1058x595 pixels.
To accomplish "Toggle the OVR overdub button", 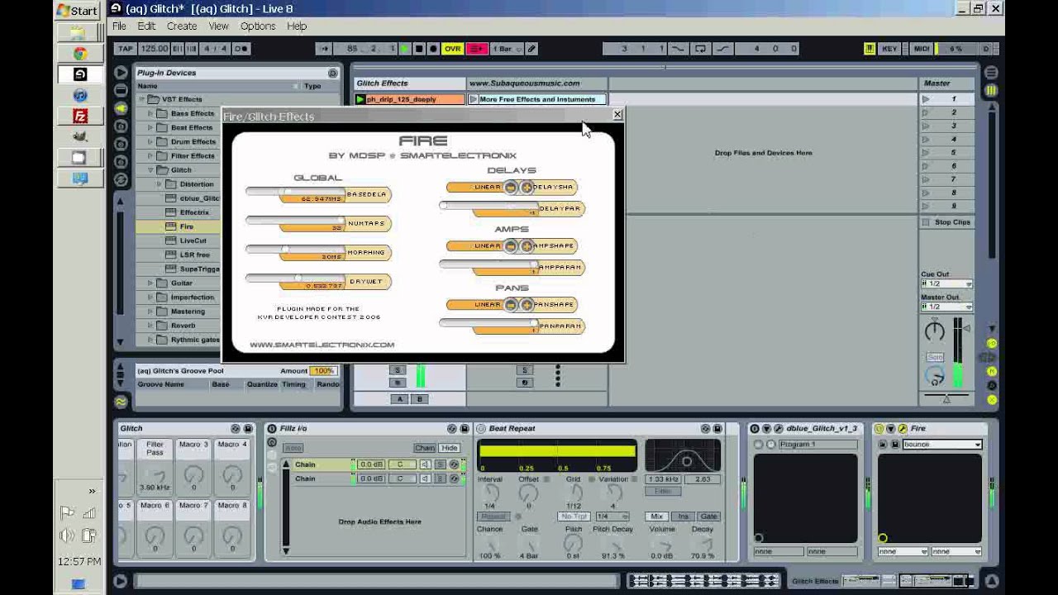I will coord(452,49).
